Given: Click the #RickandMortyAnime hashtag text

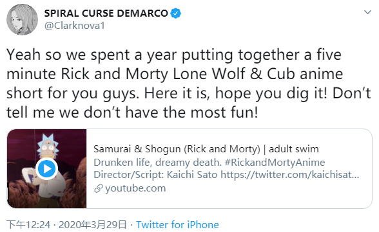Looking at the screenshot, I should pos(275,163).
